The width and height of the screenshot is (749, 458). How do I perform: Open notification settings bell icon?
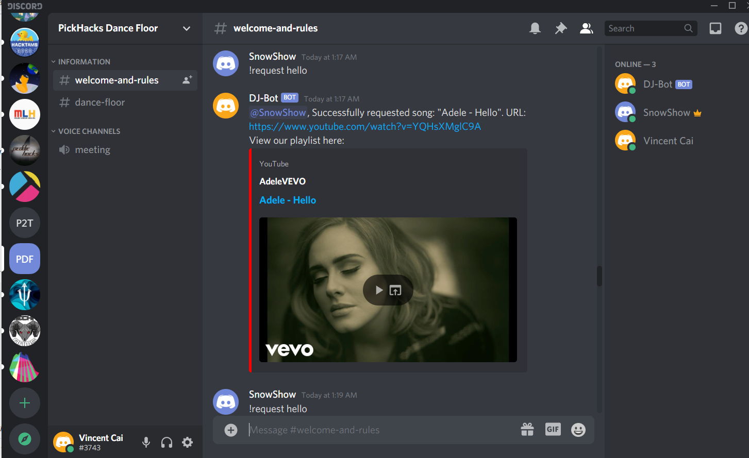535,28
